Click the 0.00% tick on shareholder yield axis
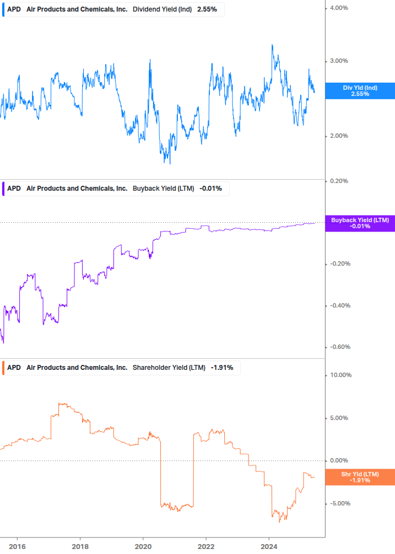Viewport: 395px width, 554px height. click(339, 461)
